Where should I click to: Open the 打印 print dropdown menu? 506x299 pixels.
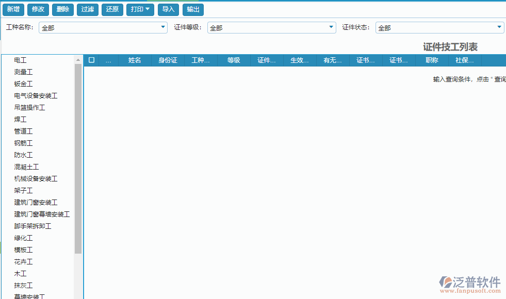pyautogui.click(x=140, y=9)
